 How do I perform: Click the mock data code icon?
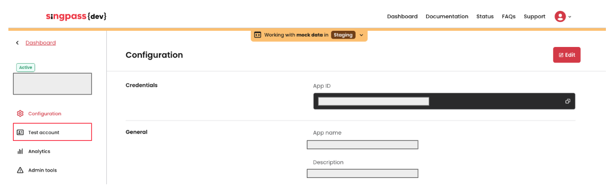point(258,35)
